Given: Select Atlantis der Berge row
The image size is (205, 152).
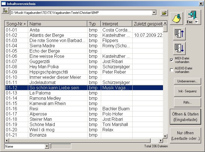Looking at the screenshot, I should (x=84, y=35).
